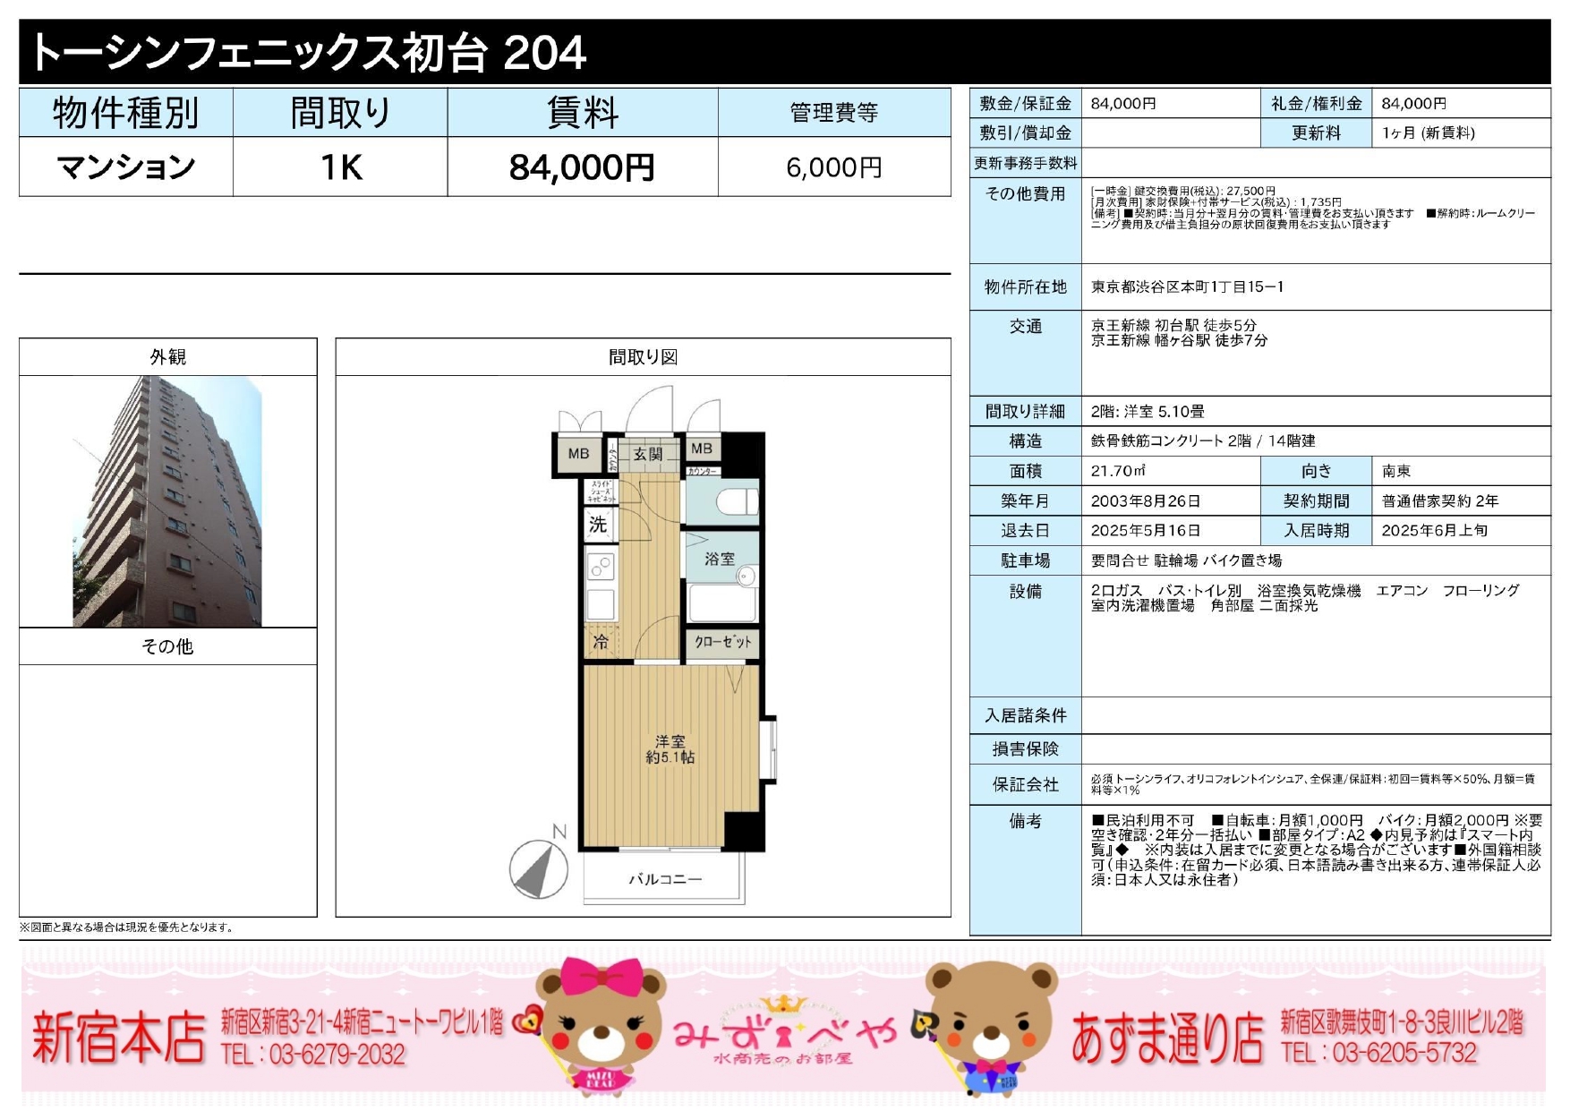Image resolution: width=1570 pixels, height=1111 pixels.
Task: Click the 洗 washing machine spot label
Action: [598, 525]
